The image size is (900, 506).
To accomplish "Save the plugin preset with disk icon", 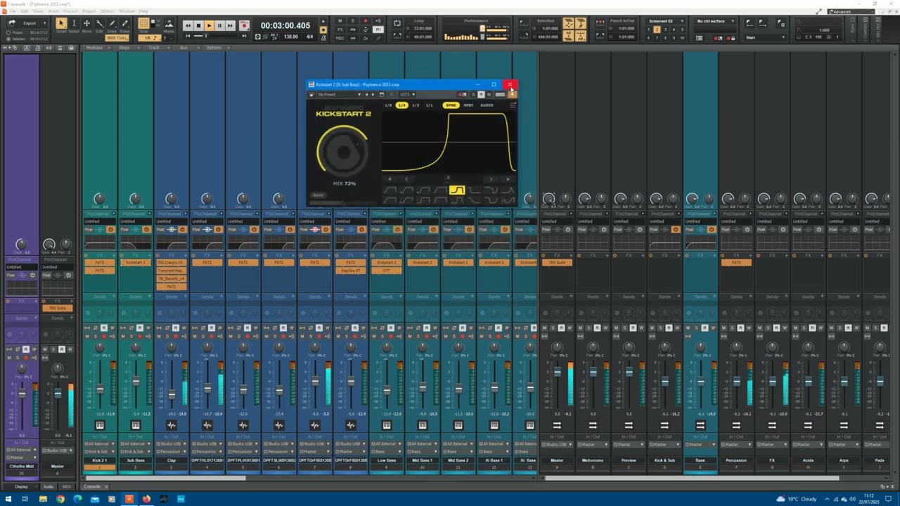I will 382,94.
